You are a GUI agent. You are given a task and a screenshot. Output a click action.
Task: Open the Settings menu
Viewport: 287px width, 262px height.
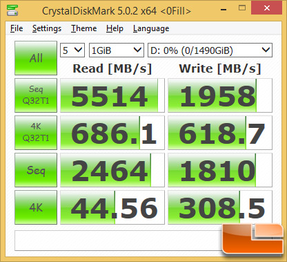(x=47, y=28)
